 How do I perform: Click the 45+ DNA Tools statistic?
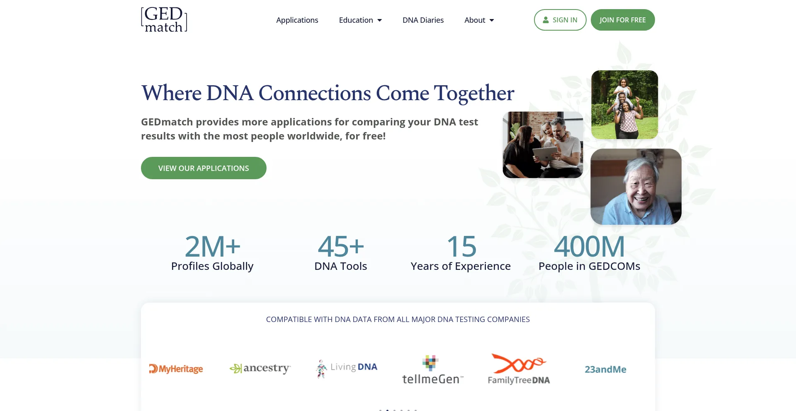click(x=341, y=252)
